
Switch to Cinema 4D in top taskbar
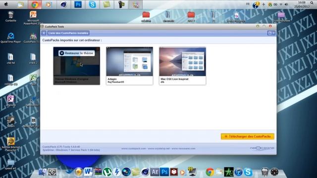coord(63,4)
